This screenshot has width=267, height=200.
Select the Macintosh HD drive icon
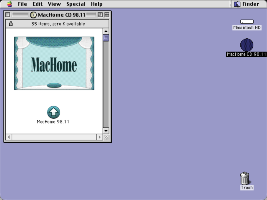247,22
